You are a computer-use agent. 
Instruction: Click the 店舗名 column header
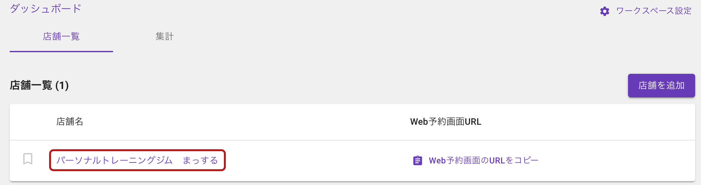pos(70,122)
